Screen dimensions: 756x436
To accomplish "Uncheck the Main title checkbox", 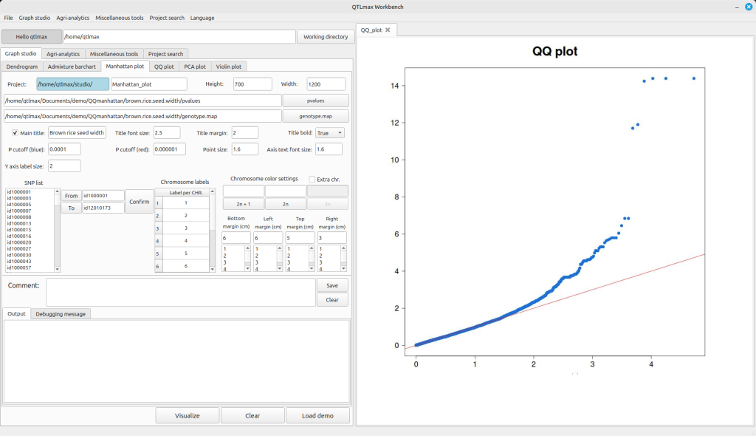I will point(16,133).
